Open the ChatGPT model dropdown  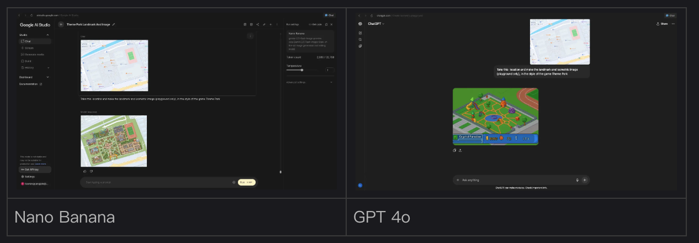pyautogui.click(x=376, y=24)
